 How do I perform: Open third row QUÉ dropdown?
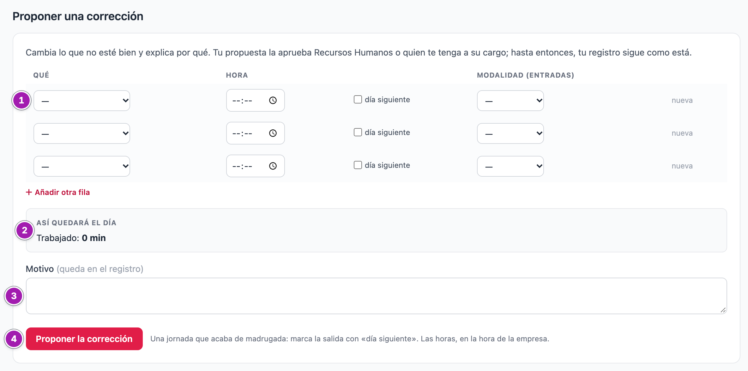point(82,166)
